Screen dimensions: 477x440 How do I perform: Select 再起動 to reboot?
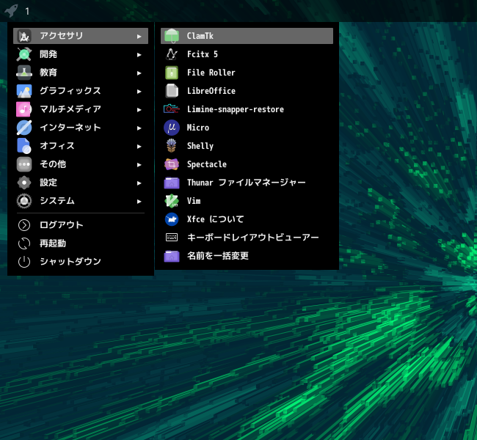click(81, 243)
